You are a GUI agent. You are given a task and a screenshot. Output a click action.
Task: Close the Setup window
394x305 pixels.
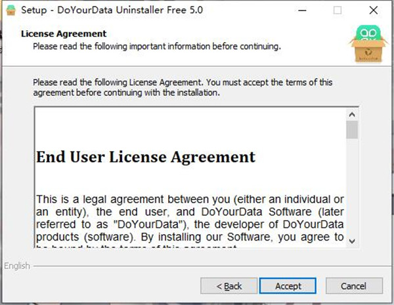point(374,11)
